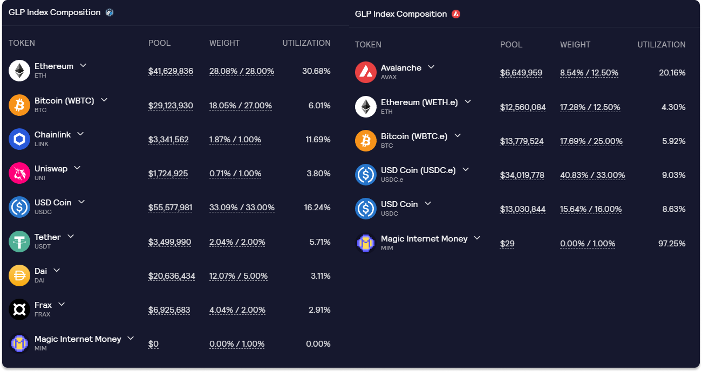Viewport: 702px width, 372px height.
Task: Select the Dai pool amount $20,636,434
Action: (x=172, y=276)
